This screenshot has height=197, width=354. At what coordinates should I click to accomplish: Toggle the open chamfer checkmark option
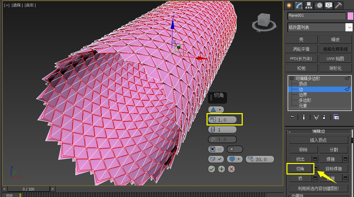coord(216,149)
